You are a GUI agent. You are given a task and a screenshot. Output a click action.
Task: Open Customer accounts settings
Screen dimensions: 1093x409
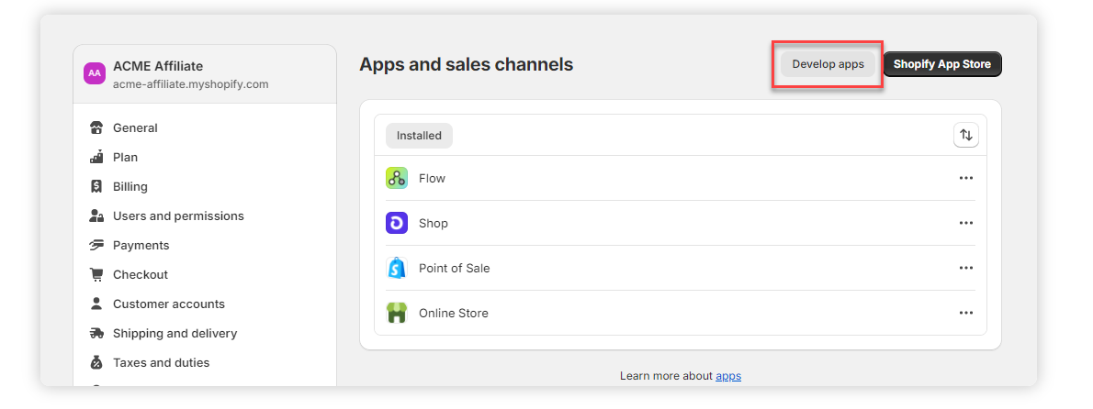(x=168, y=304)
